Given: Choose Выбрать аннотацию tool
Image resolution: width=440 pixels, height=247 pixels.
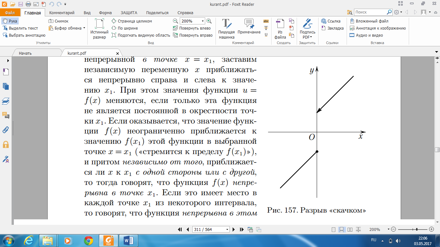Looking at the screenshot, I should [x=24, y=35].
